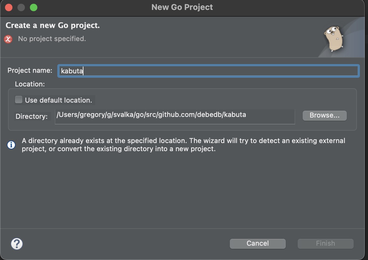This screenshot has width=368, height=260.
Task: Close the dialog with red window button
Action: tap(9, 7)
